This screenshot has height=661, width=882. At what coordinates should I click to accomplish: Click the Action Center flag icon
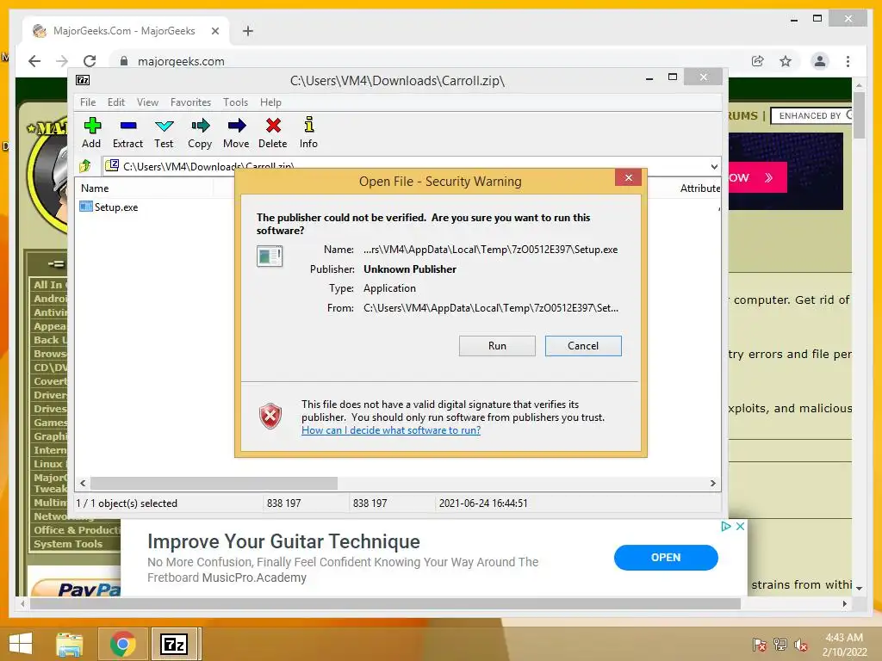[x=760, y=645]
